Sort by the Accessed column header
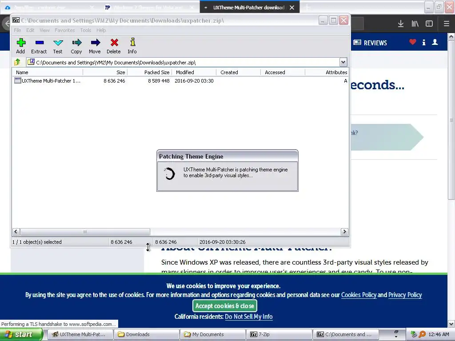This screenshot has height=341, width=455. pyautogui.click(x=283, y=72)
